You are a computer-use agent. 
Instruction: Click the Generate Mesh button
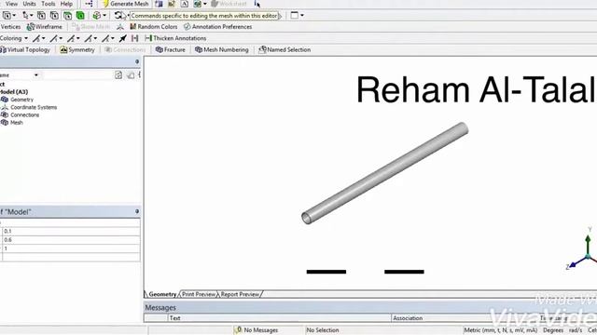(x=126, y=4)
